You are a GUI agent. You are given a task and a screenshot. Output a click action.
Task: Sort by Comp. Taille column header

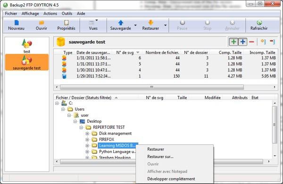(x=230, y=52)
